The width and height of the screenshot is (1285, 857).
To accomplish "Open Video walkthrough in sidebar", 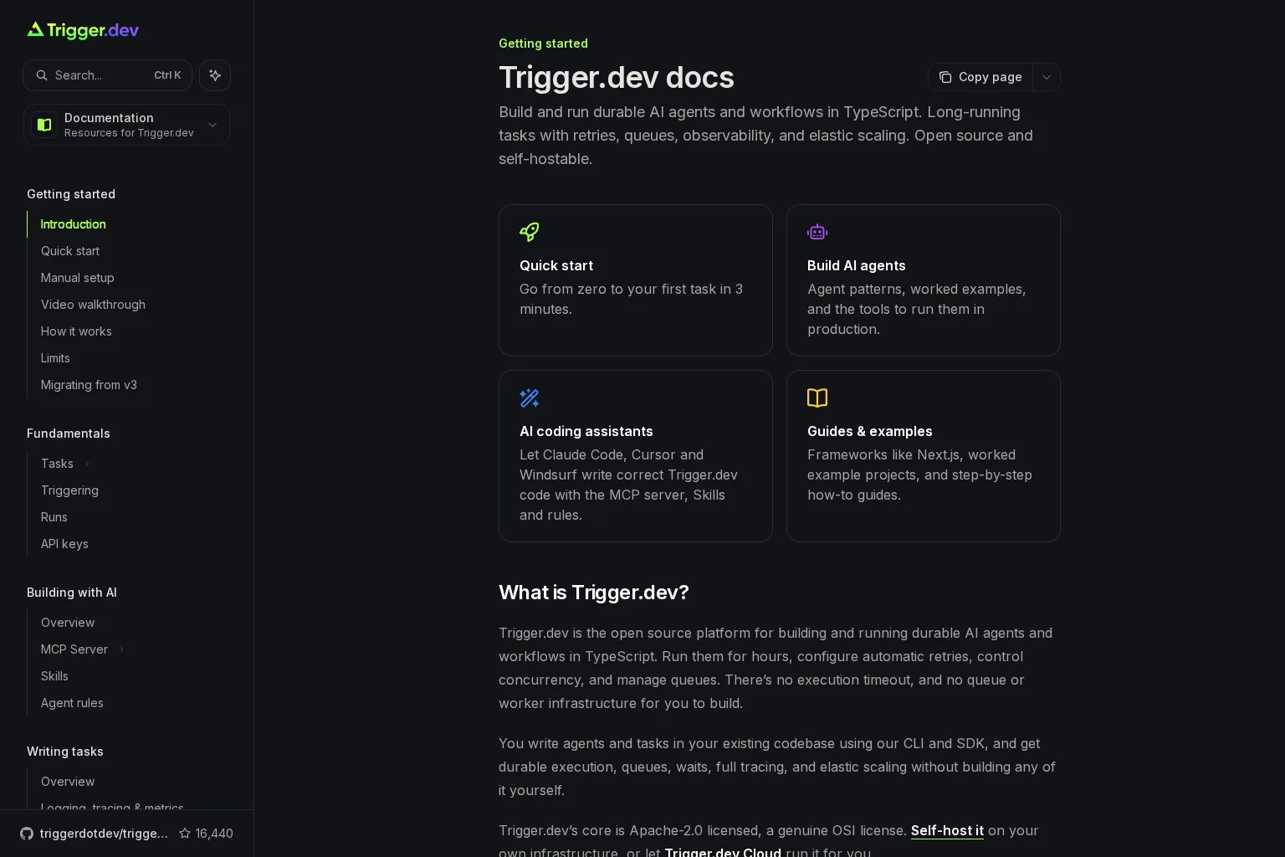I will pos(93,305).
